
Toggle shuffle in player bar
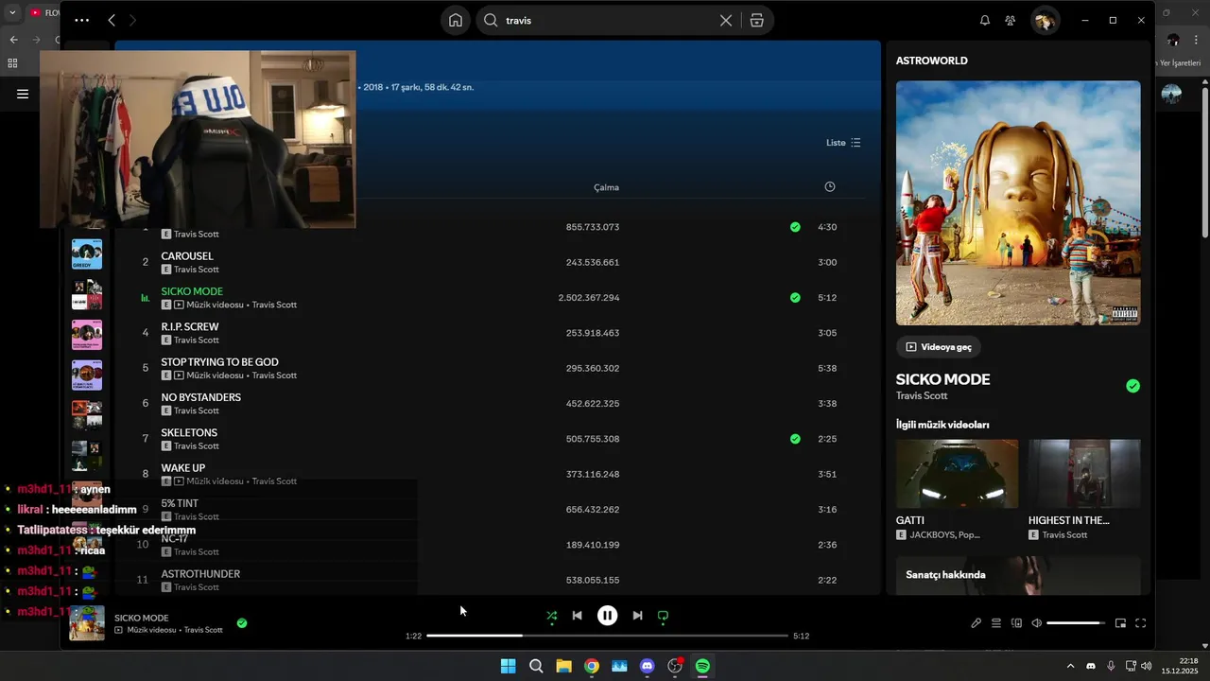(551, 616)
